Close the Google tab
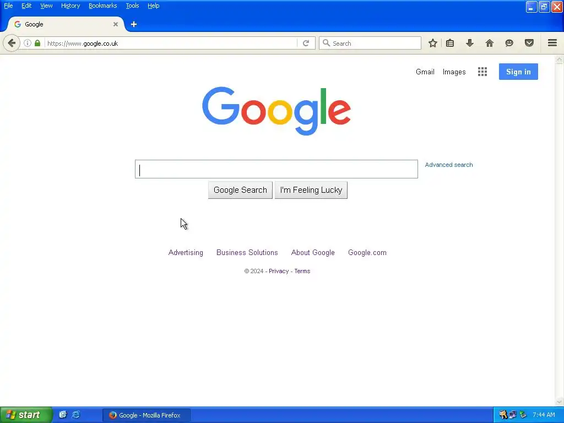This screenshot has width=564, height=423. coord(116,24)
